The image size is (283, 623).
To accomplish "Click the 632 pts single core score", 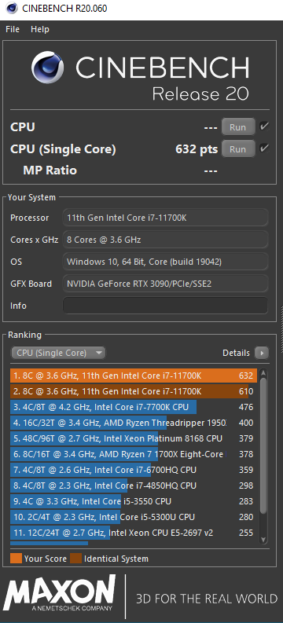I will pos(197,149).
